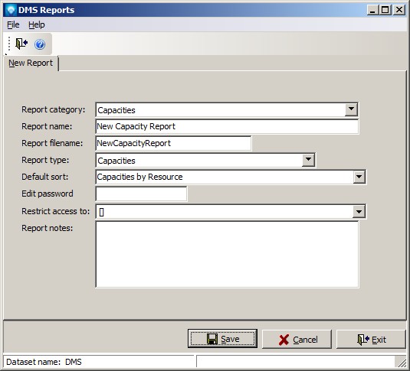Open the Default sort dropdown list

tap(359, 177)
